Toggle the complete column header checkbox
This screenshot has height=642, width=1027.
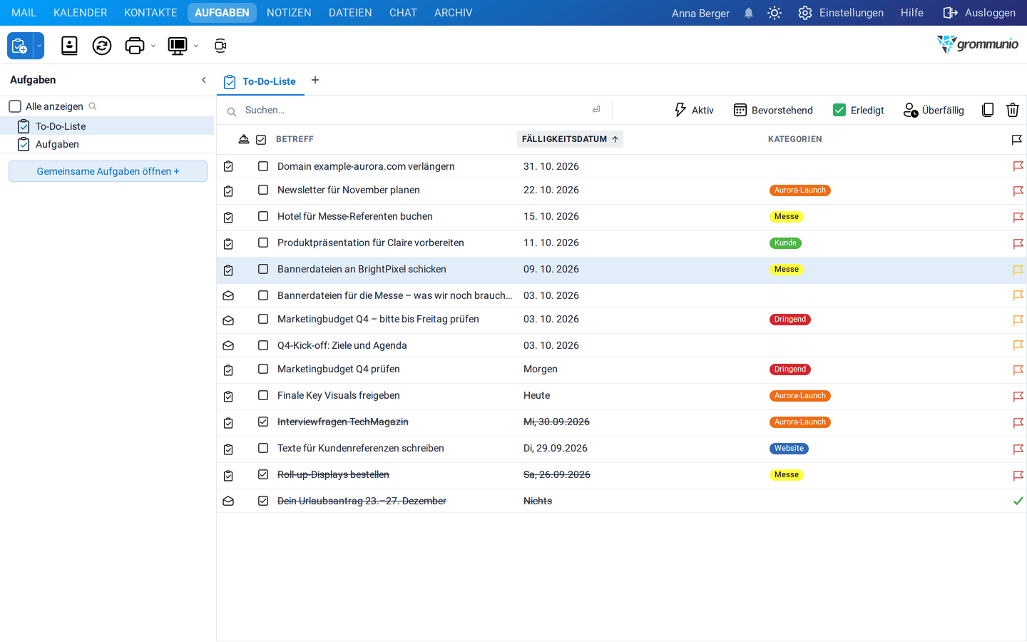(261, 140)
